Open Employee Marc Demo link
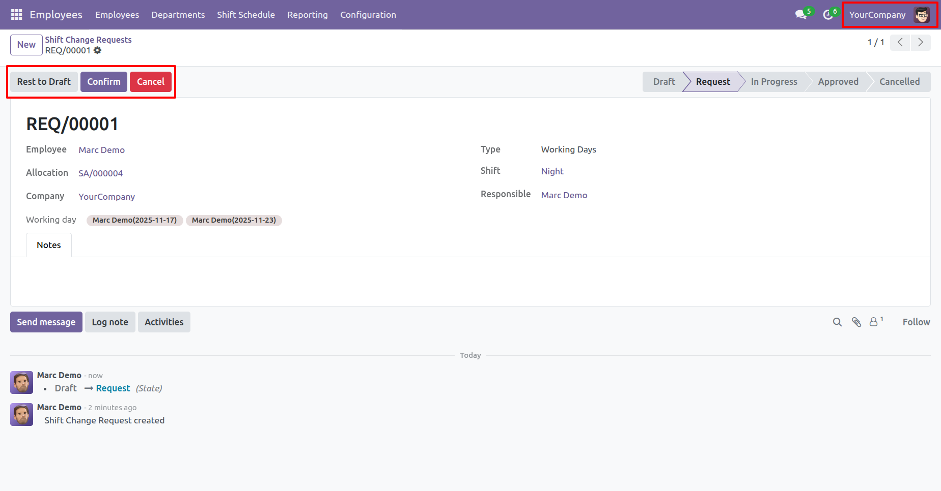 click(x=102, y=150)
